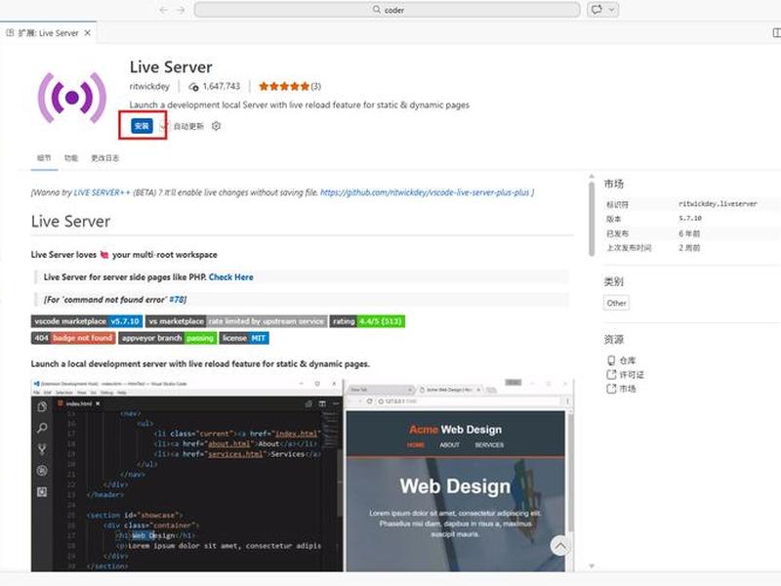781x586 pixels.
Task: Click version value '5.7.10'
Action: pos(690,218)
